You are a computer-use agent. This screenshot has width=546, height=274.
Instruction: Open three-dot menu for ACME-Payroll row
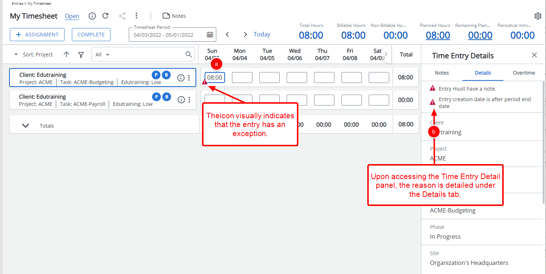click(x=189, y=100)
